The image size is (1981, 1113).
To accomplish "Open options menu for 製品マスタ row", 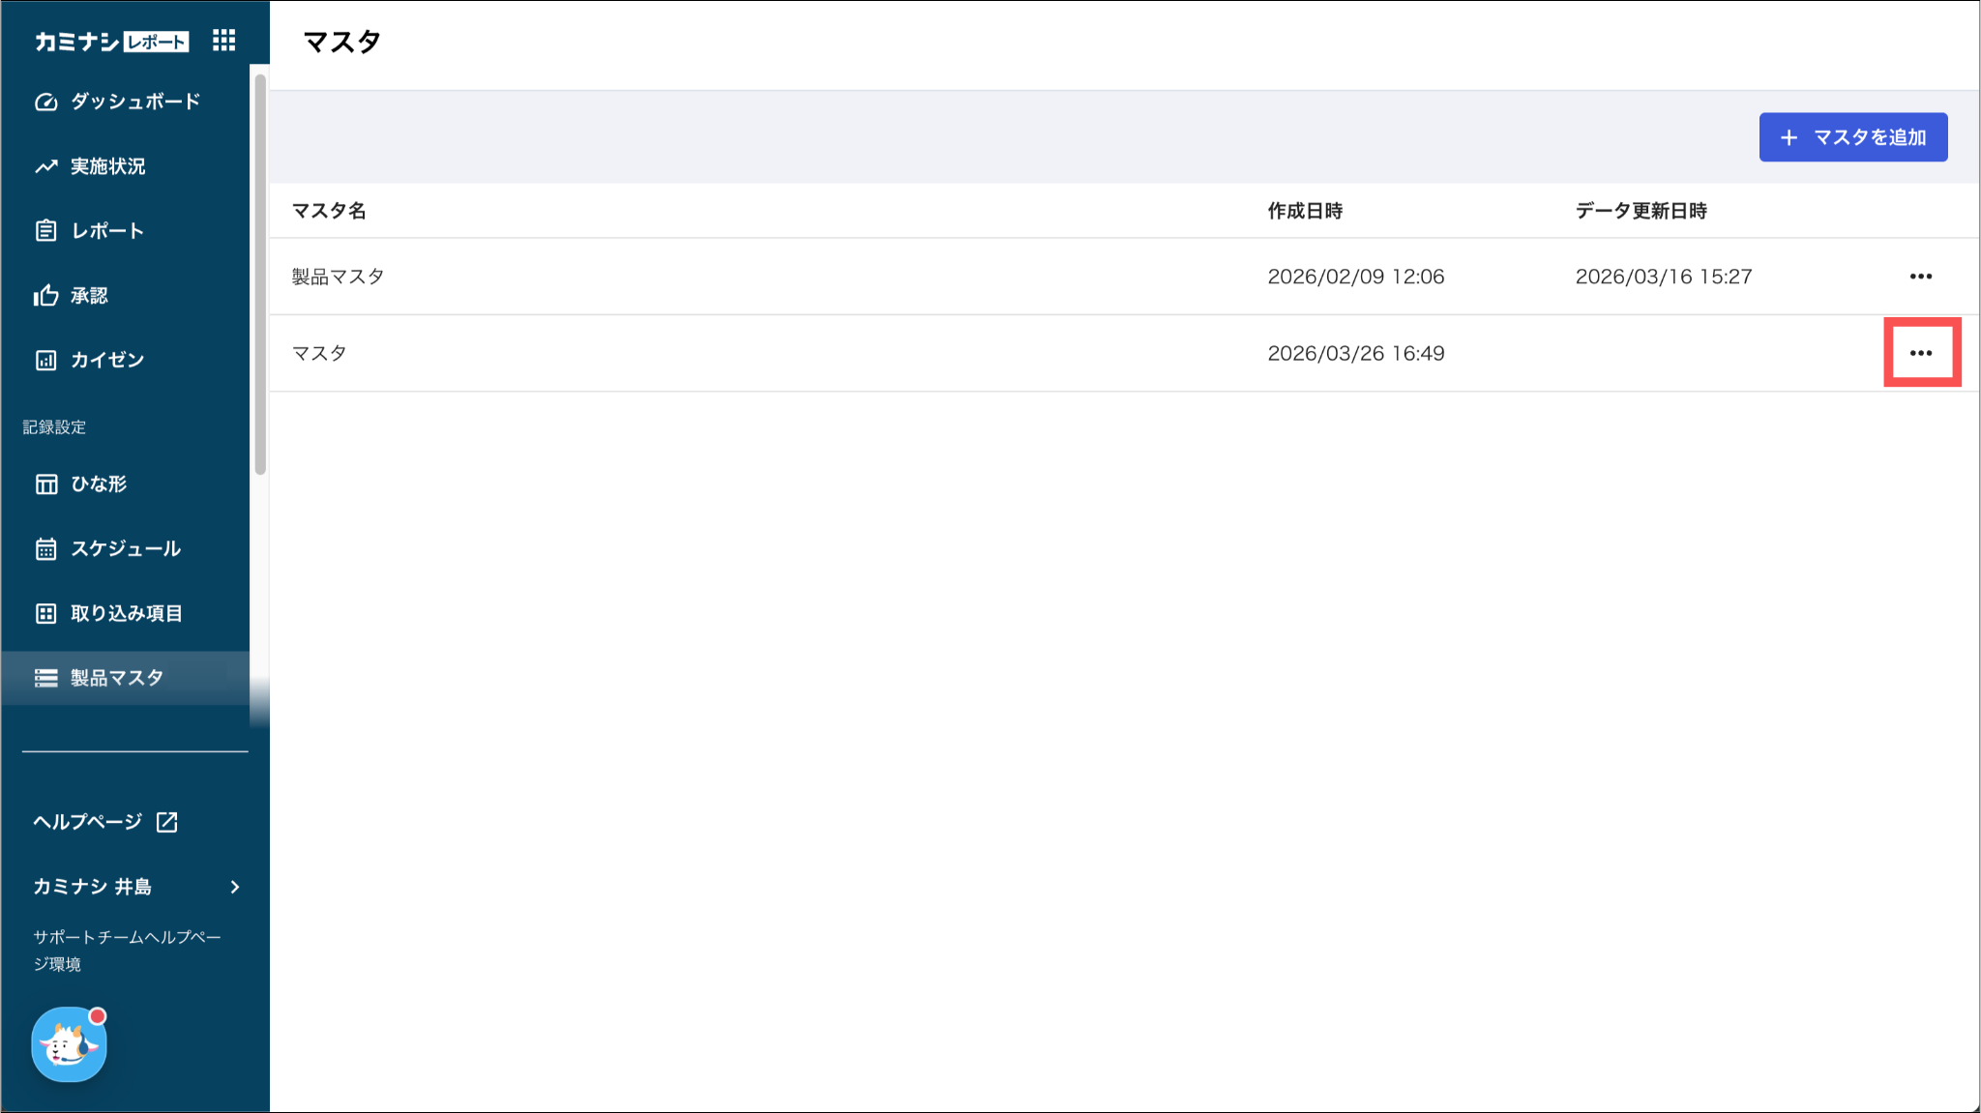I will 1920,277.
